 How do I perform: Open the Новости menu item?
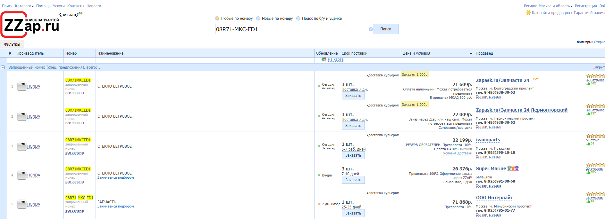click(94, 6)
